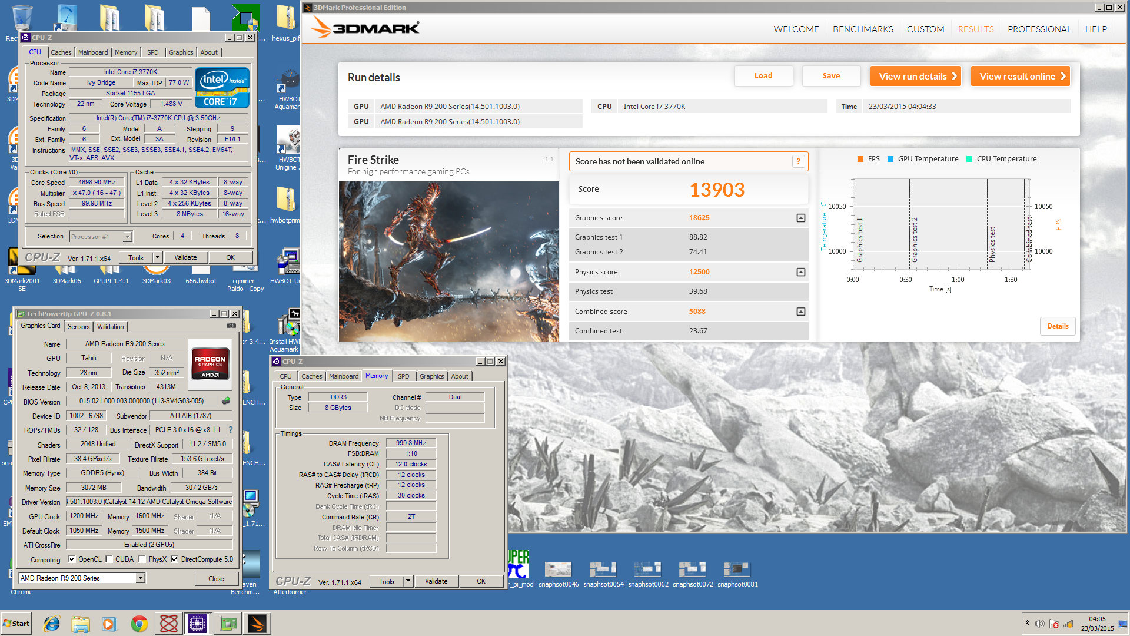The height and width of the screenshot is (636, 1130).
Task: Switch to Sensors tab in GPU-Z
Action: pyautogui.click(x=78, y=327)
